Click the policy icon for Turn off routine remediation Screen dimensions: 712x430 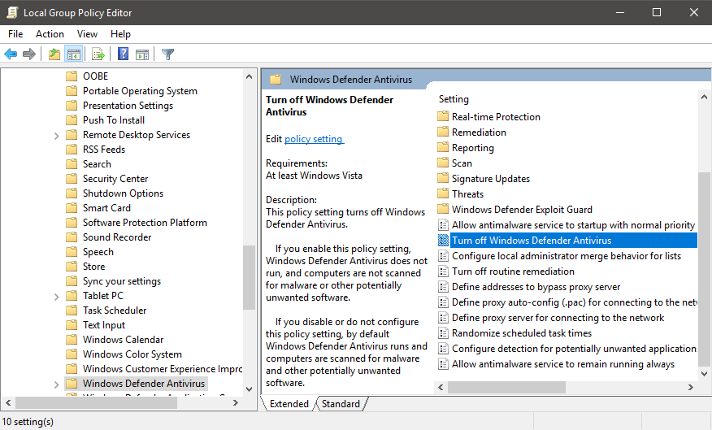(443, 271)
